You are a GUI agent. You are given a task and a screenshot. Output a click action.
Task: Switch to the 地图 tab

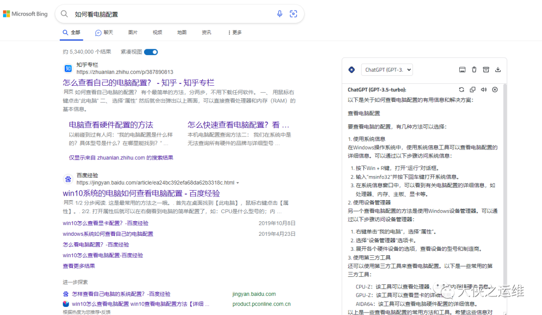pos(182,33)
